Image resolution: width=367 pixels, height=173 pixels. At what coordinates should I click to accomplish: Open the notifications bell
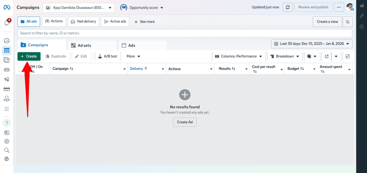pyautogui.click(x=7, y=23)
